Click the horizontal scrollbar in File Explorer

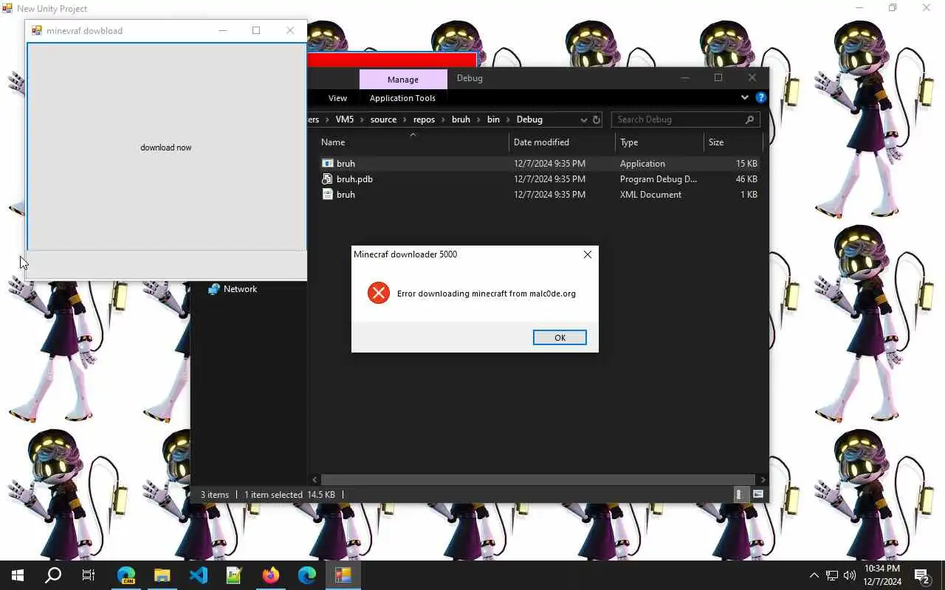(x=539, y=479)
